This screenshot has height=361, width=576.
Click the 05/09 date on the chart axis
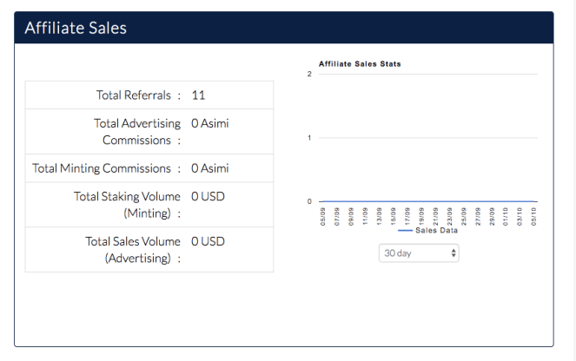tap(322, 215)
